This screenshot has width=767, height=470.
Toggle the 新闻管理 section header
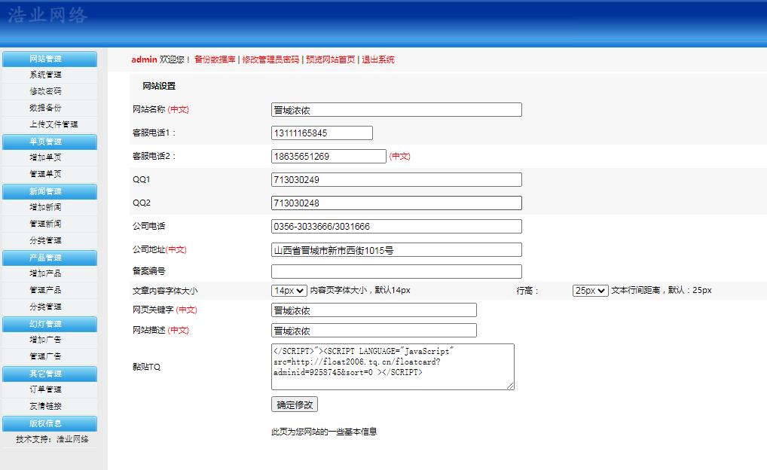[50, 192]
